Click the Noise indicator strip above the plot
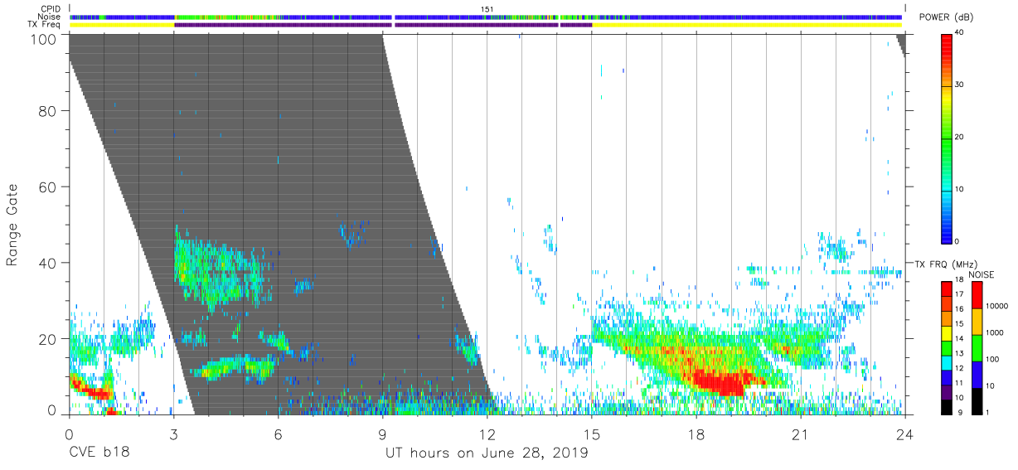Screen dimensions: 1018x470 pyautogui.click(x=486, y=17)
